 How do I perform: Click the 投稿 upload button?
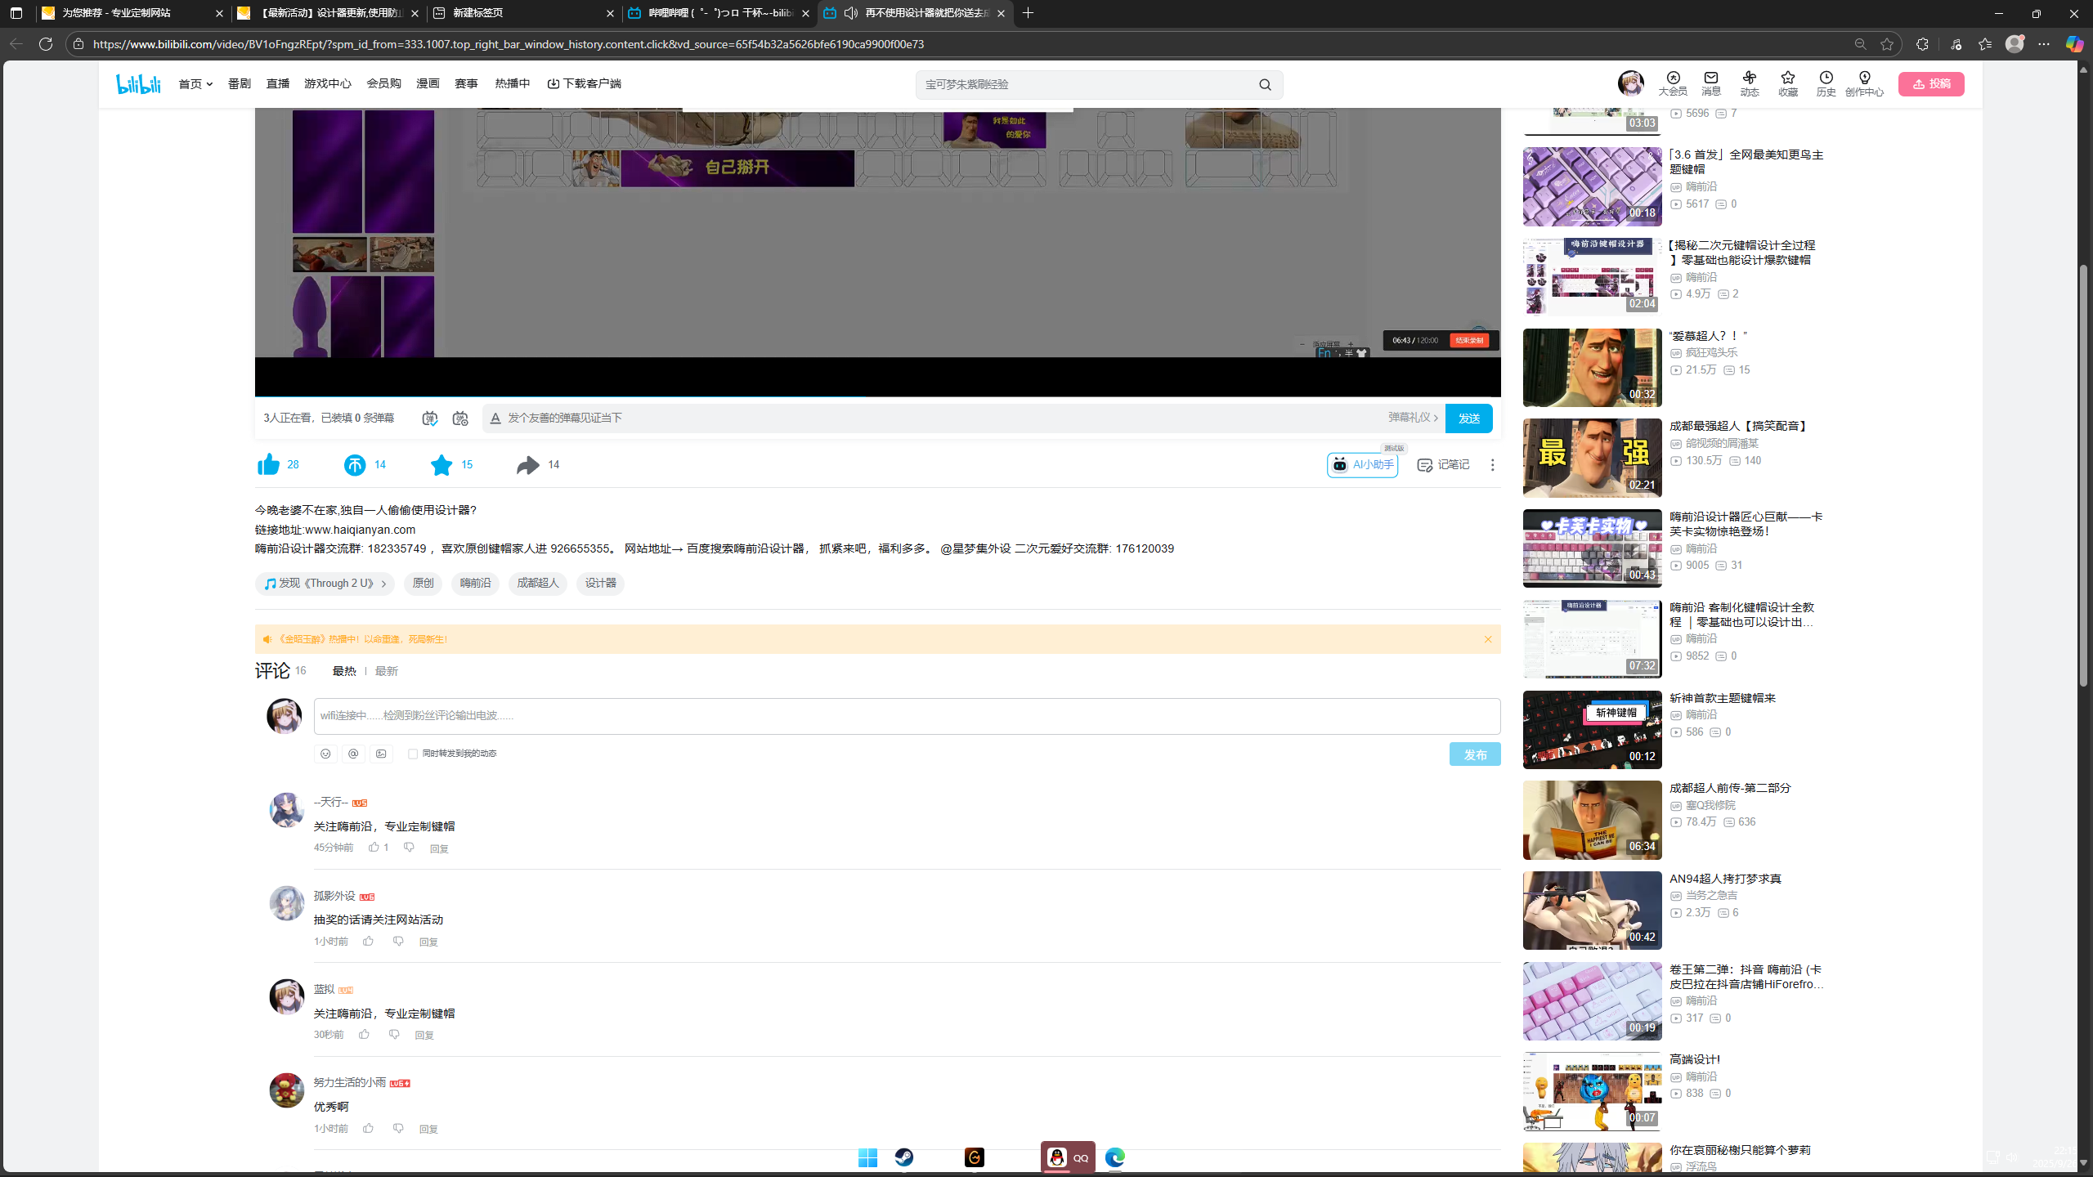click(1931, 83)
